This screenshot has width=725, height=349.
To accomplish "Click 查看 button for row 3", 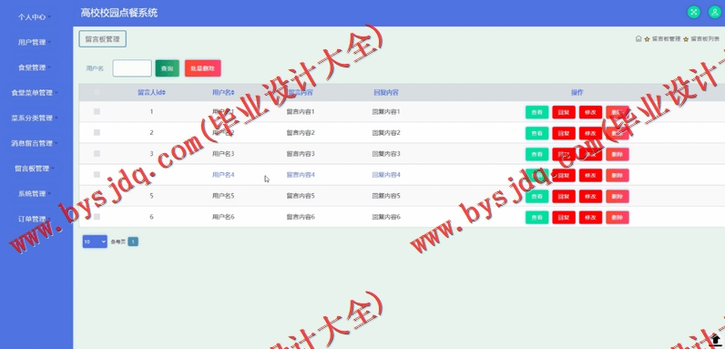I will pos(536,154).
